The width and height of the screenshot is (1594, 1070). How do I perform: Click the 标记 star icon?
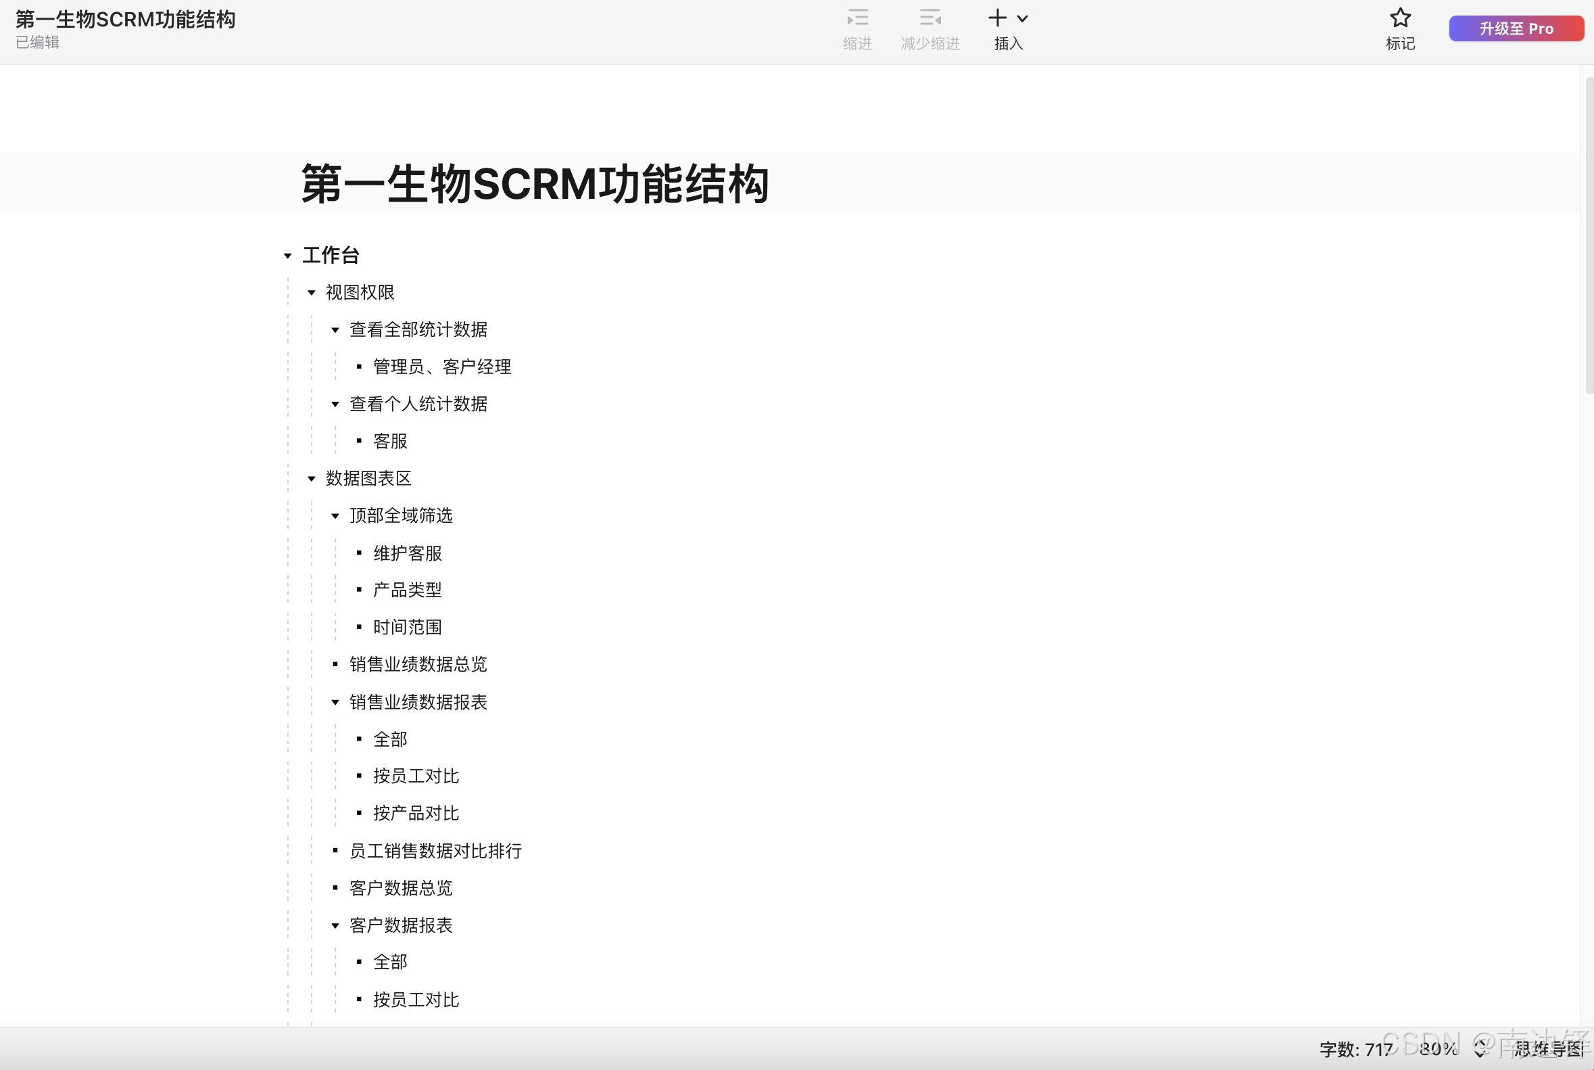click(1399, 18)
